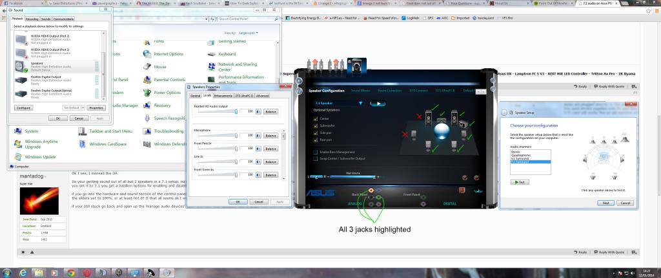Click the Configure button in Sound dialog
Image resolution: width=661 pixels, height=278 pixels.
click(24, 108)
